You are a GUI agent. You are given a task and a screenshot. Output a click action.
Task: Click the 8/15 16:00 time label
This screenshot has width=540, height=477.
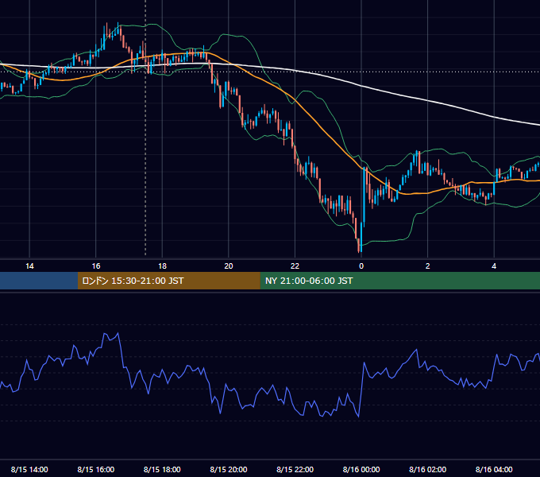tap(96, 469)
